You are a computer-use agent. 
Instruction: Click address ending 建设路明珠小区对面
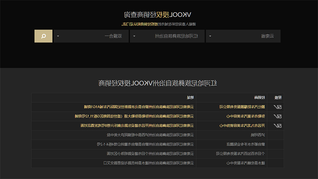(150, 154)
